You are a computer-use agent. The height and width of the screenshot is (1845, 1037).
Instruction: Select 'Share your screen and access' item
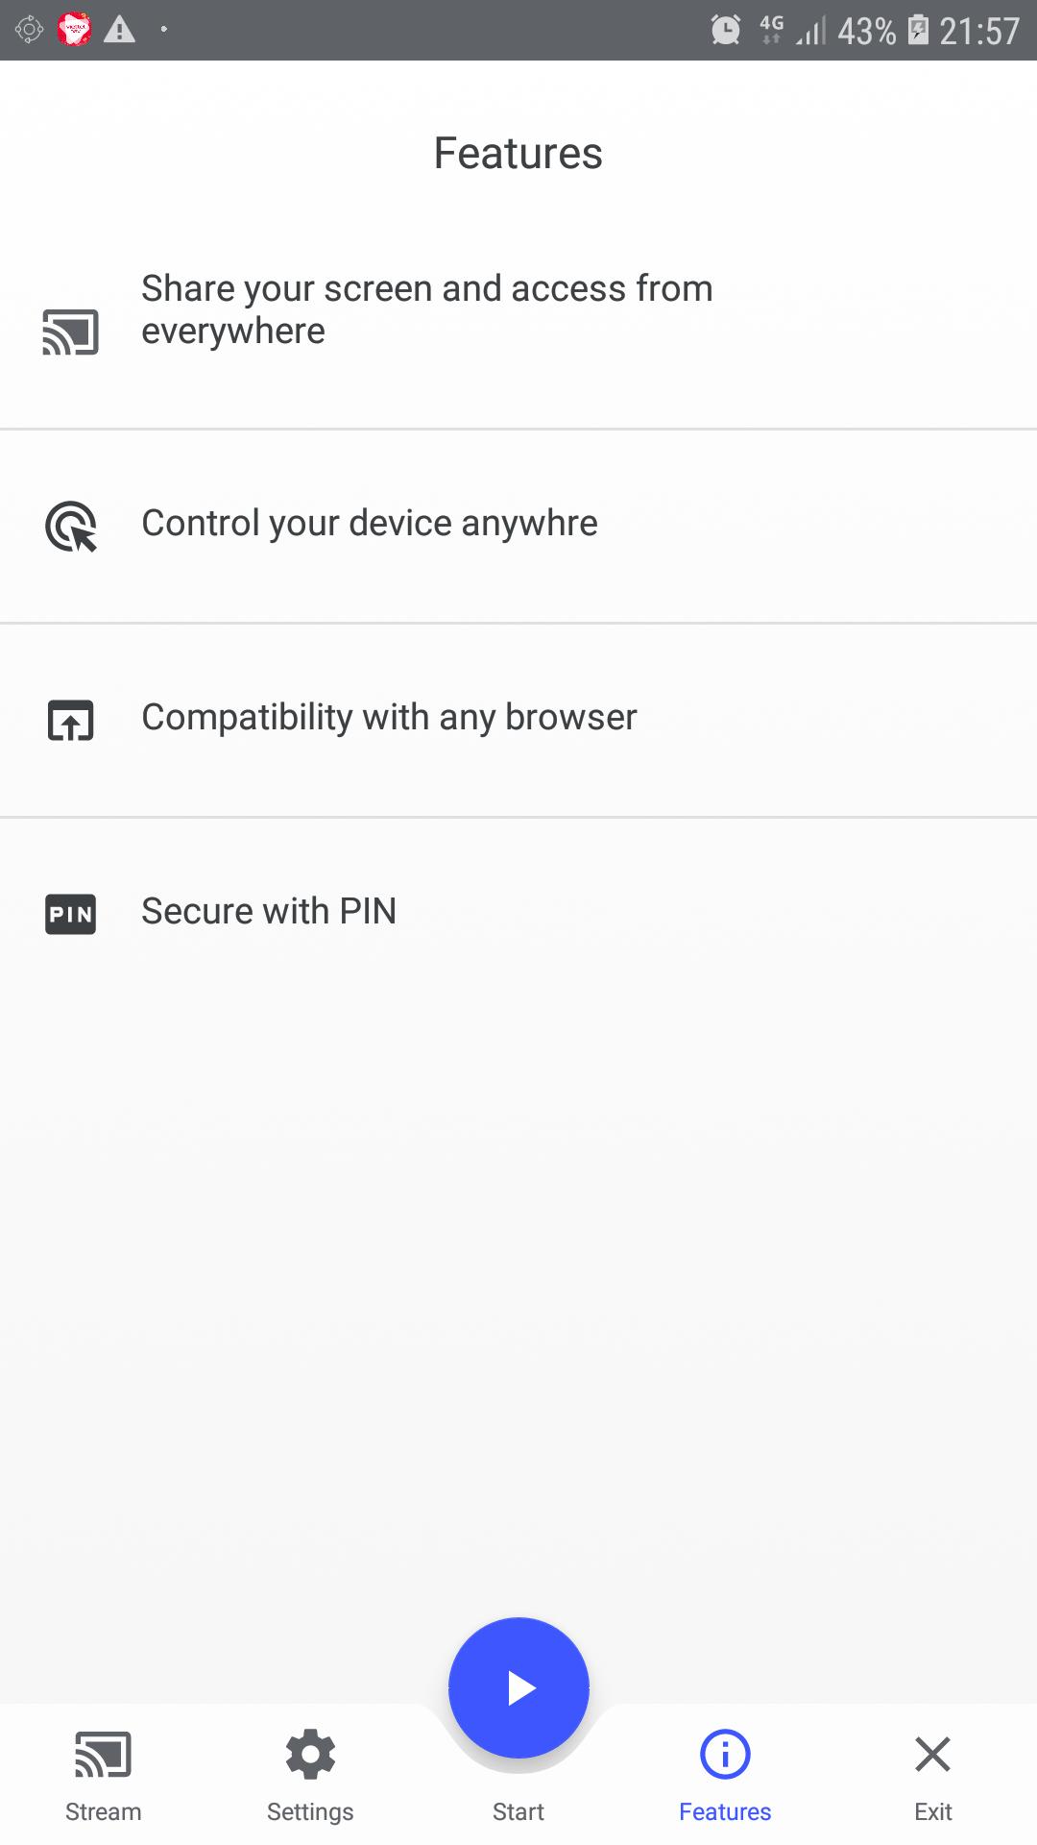point(427,309)
